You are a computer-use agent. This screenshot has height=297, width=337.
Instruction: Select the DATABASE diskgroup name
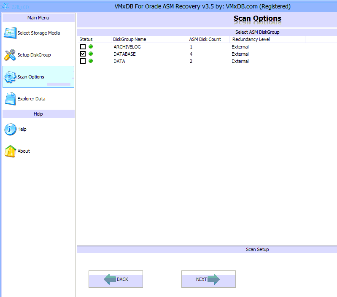124,54
